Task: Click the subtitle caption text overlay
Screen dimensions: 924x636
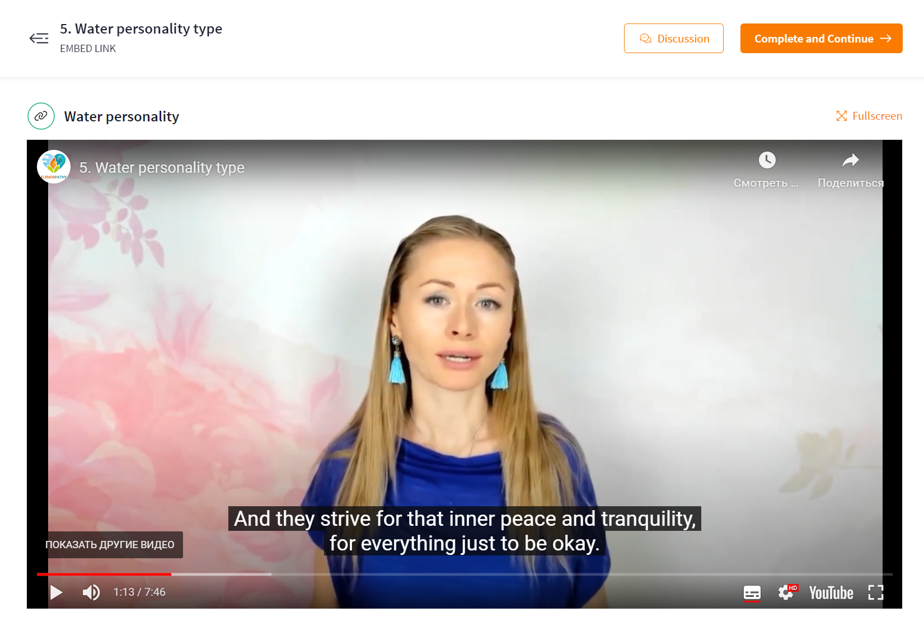Action: coord(465,531)
